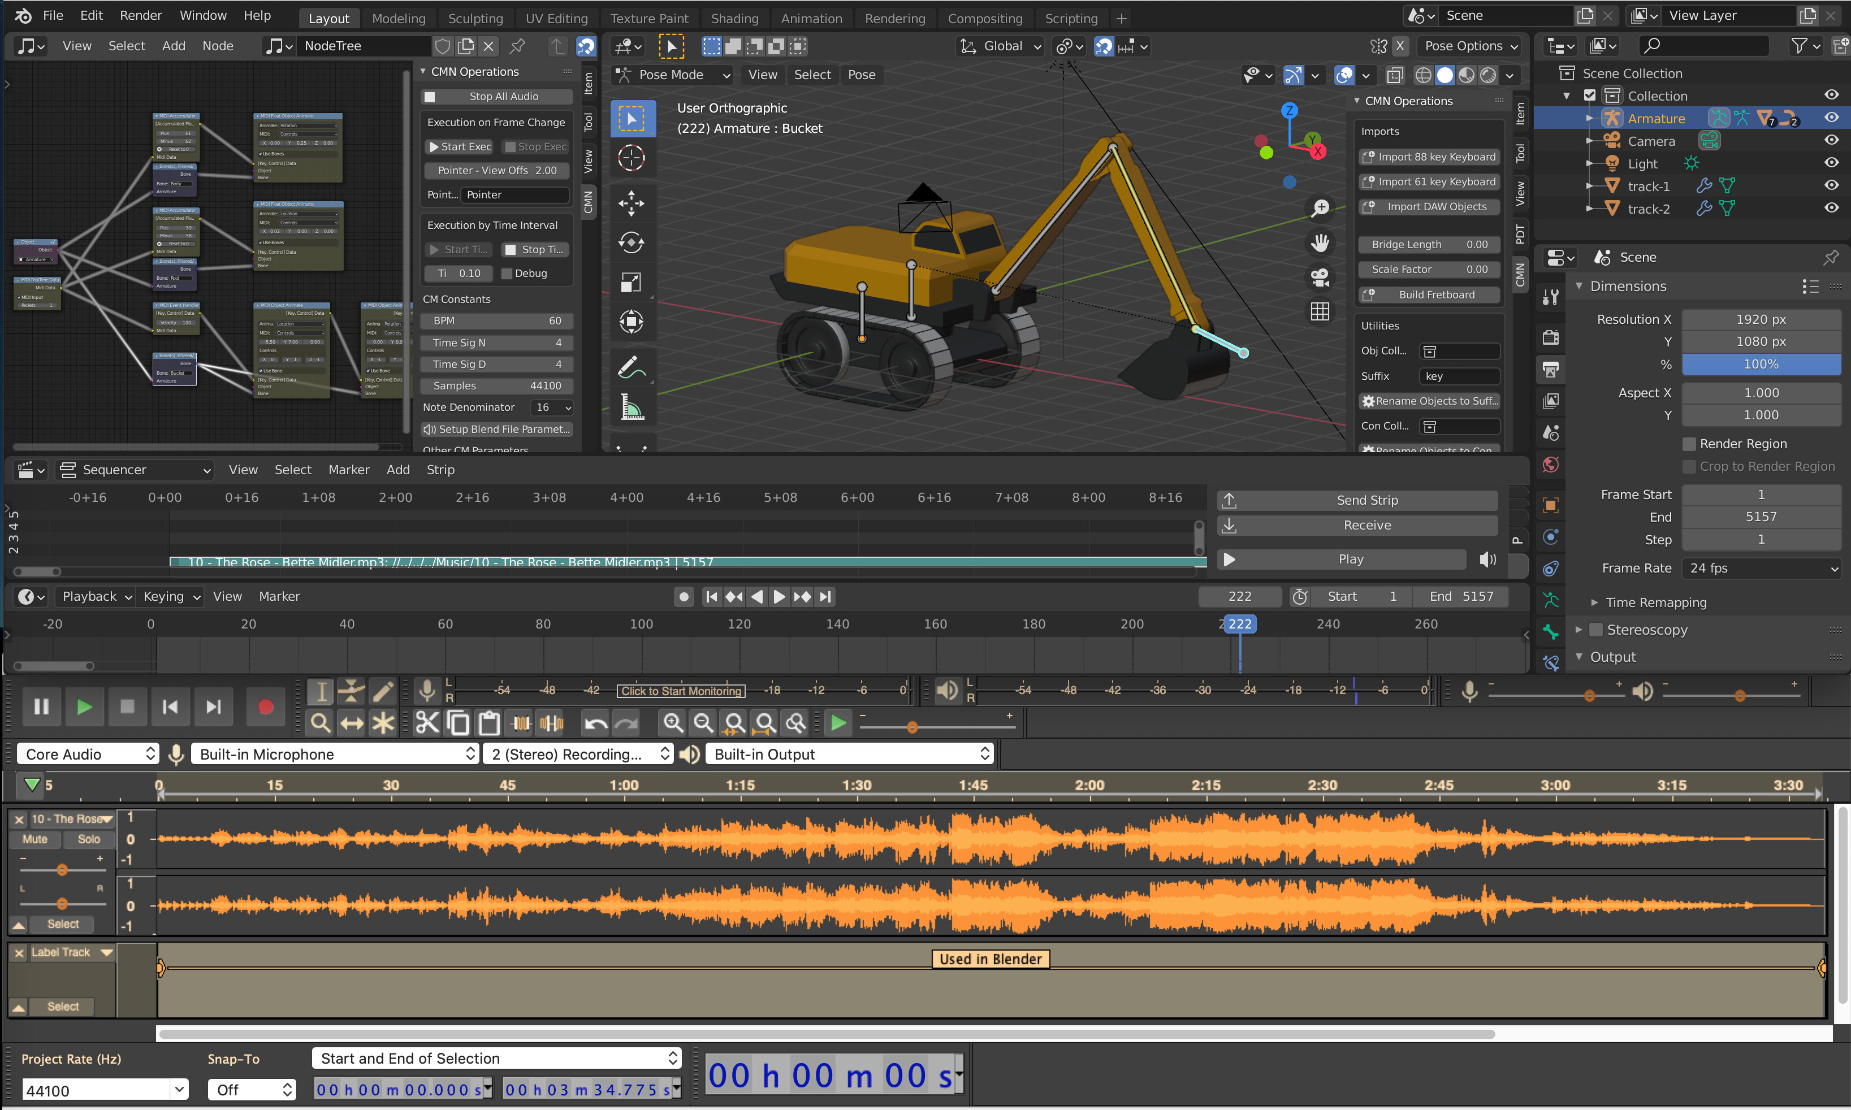Select the Cursor tool in viewport toolbar
This screenshot has height=1110, width=1851.
tap(632, 159)
